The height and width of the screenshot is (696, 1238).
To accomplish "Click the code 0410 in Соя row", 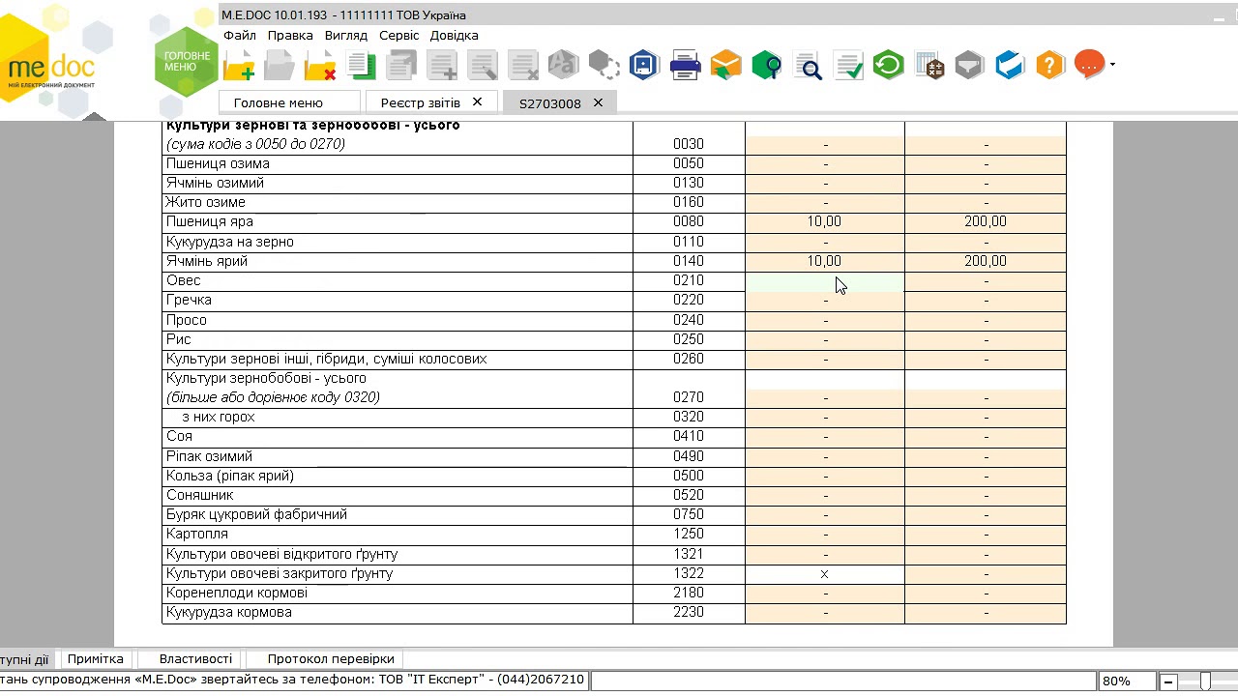I will 689,436.
